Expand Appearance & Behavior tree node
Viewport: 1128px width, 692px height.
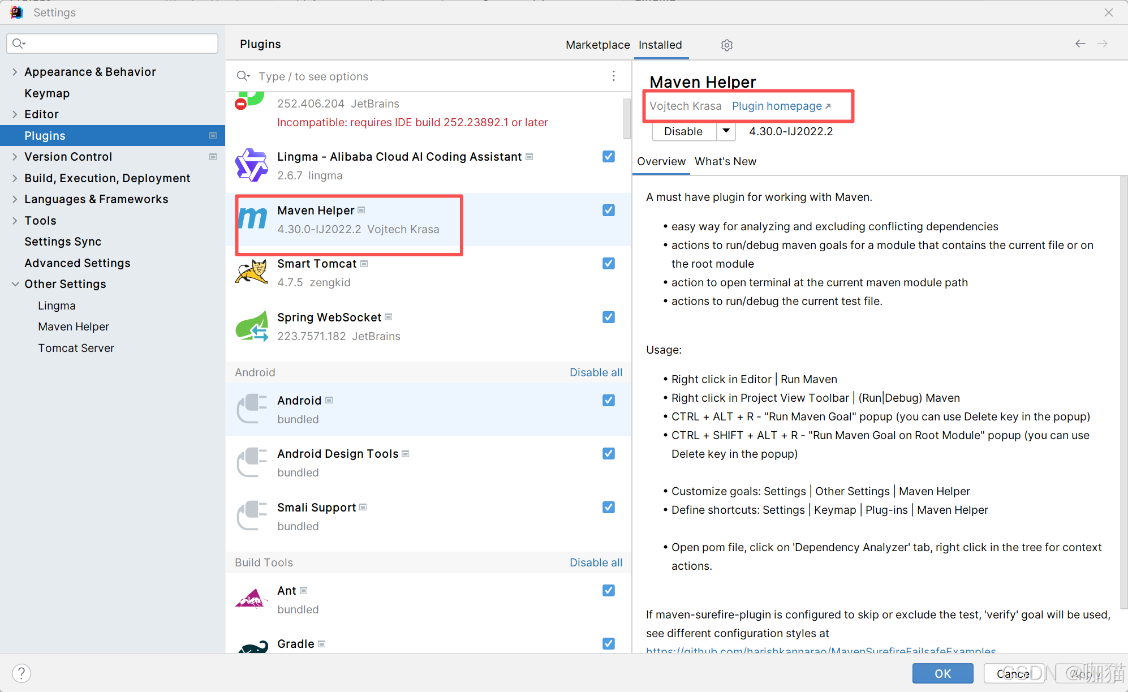click(15, 72)
